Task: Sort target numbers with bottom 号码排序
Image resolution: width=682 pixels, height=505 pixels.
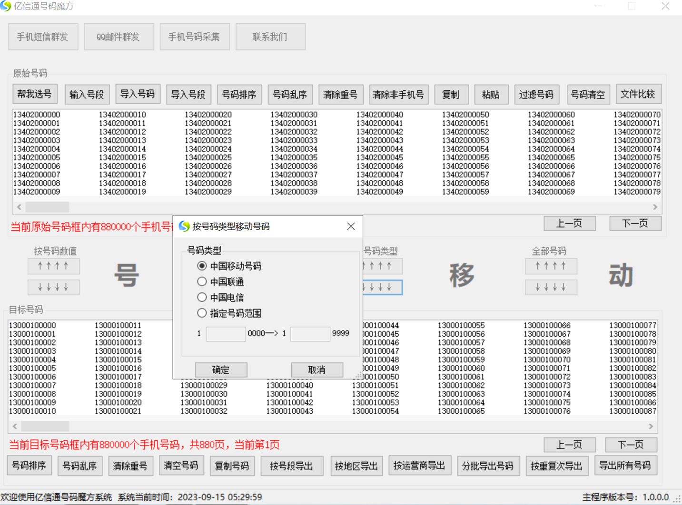Action: [x=30, y=466]
